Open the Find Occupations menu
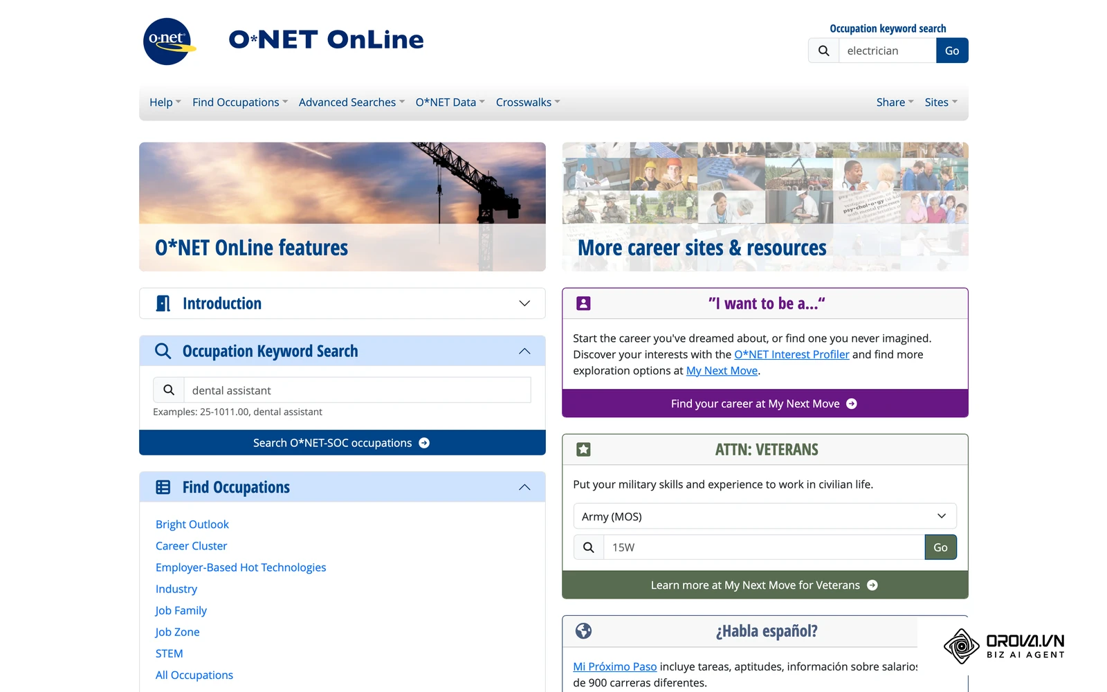Image resolution: width=1107 pixels, height=692 pixels. [x=240, y=102]
